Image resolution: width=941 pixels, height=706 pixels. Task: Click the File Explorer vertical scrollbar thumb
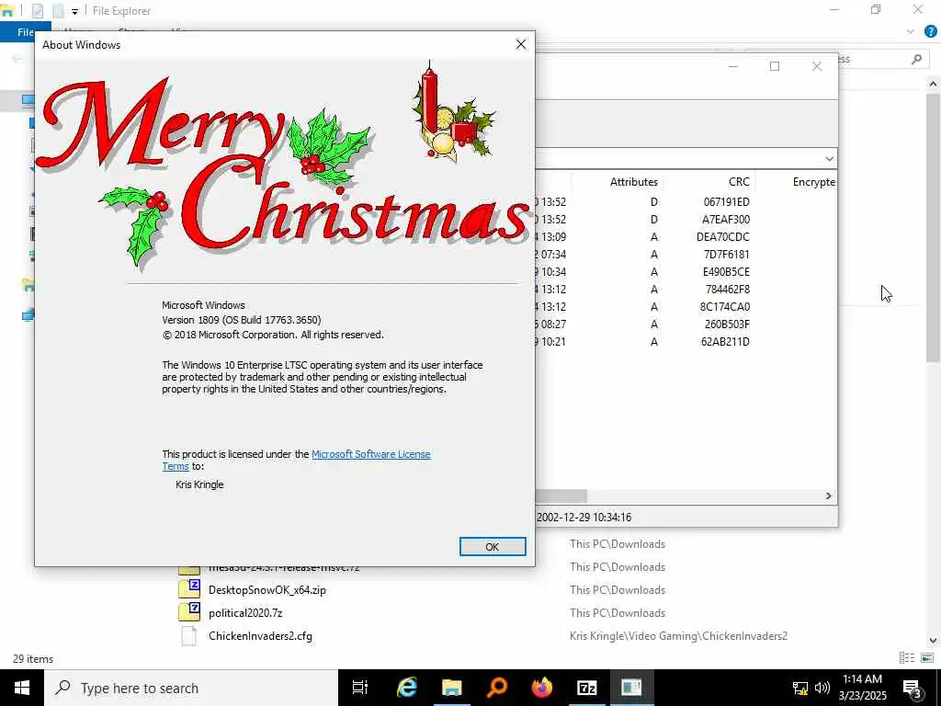(933, 227)
